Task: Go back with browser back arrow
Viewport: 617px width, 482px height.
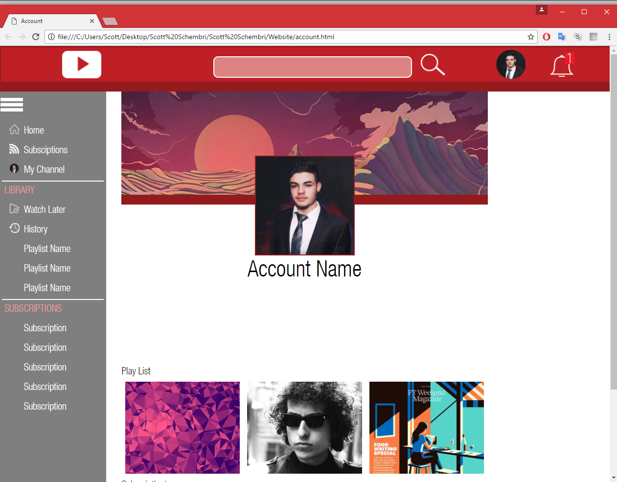Action: coord(8,37)
